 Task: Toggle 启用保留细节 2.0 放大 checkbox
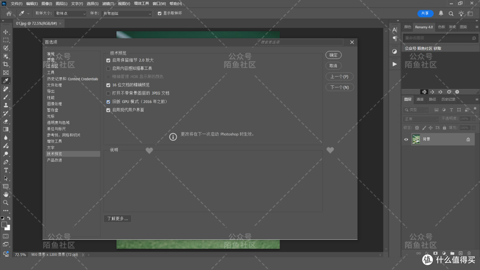[108, 60]
